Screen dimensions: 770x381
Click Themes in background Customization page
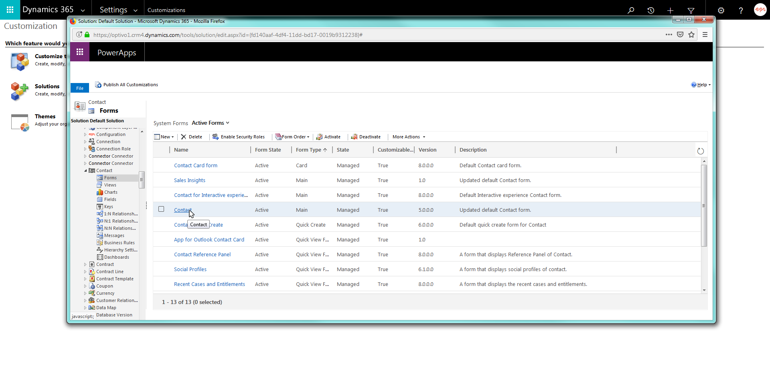tap(45, 116)
